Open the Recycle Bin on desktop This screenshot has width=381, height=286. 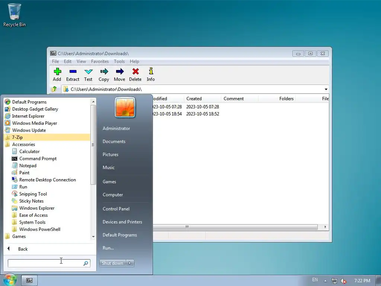15,15
